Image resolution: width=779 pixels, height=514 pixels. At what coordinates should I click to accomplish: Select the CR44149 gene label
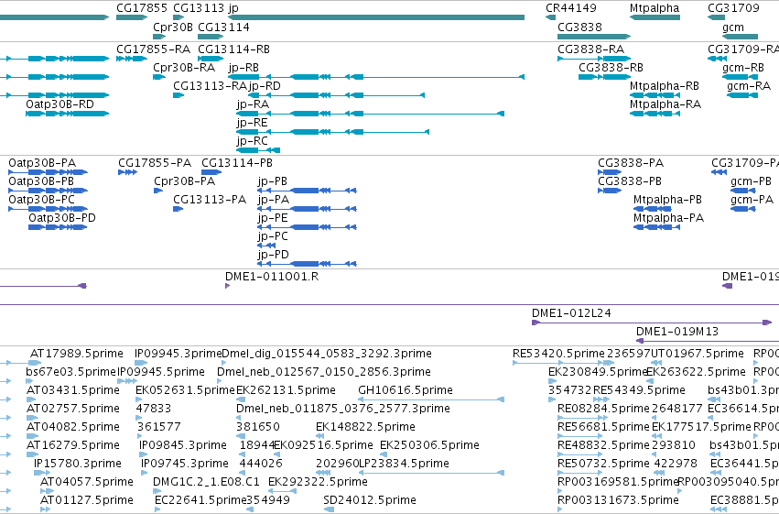coord(571,8)
